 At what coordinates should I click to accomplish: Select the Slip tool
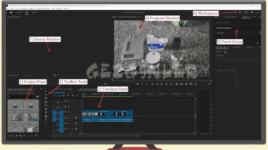(x=46, y=105)
